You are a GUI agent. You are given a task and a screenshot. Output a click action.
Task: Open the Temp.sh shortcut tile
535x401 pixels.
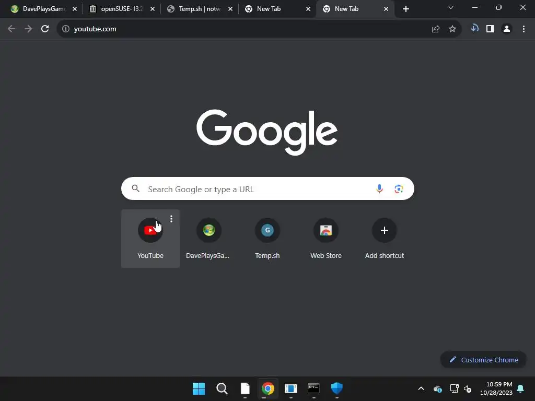click(267, 238)
